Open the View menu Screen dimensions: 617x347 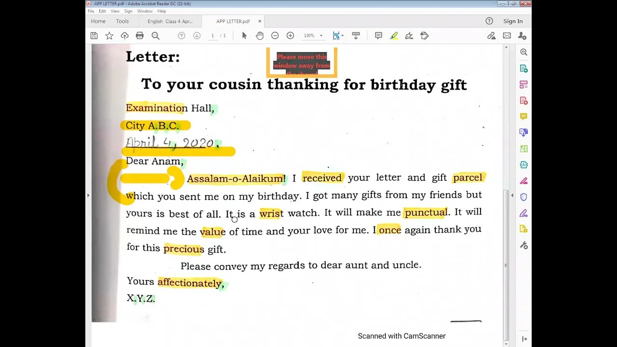point(115,11)
